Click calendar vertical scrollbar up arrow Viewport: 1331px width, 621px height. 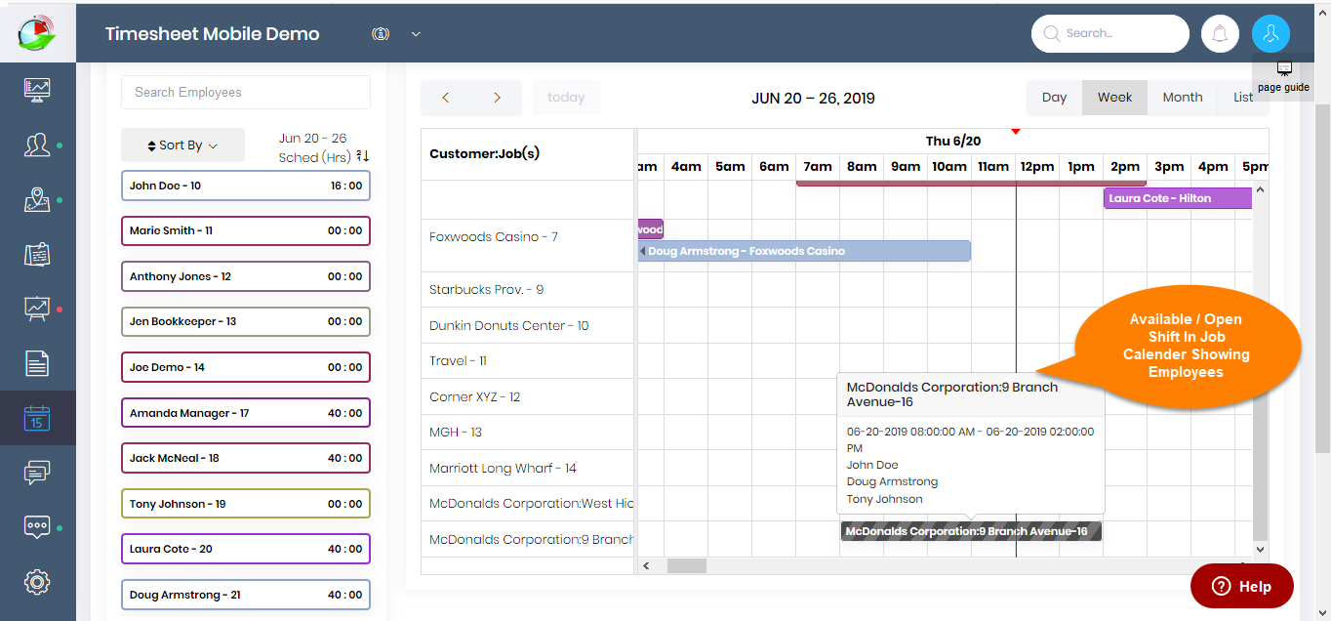1260,190
